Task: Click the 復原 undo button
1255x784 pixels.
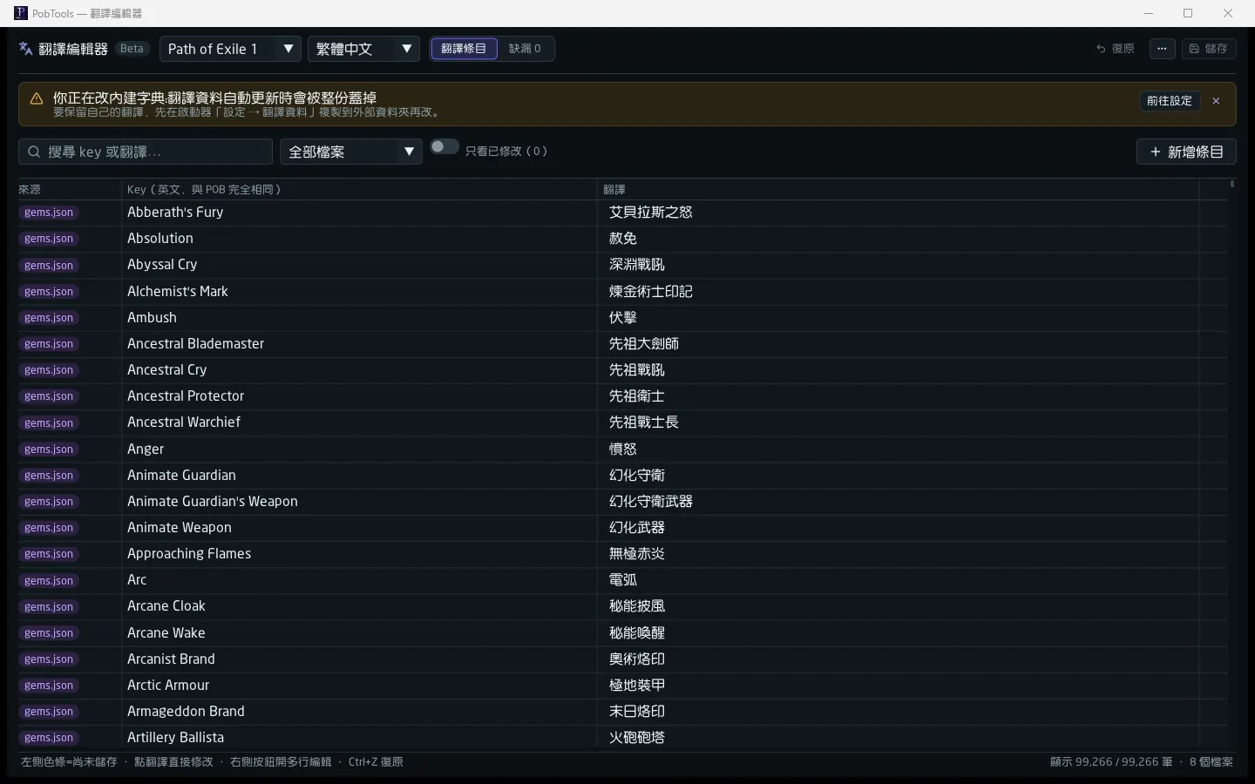Action: 1116,49
